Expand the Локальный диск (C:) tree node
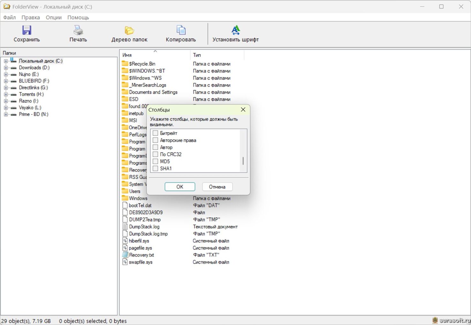 (x=6, y=61)
